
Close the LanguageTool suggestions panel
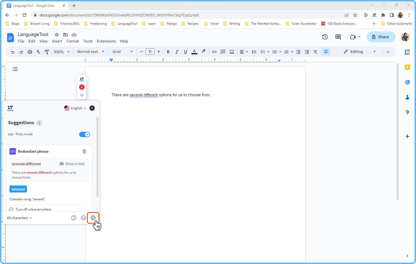click(x=92, y=108)
